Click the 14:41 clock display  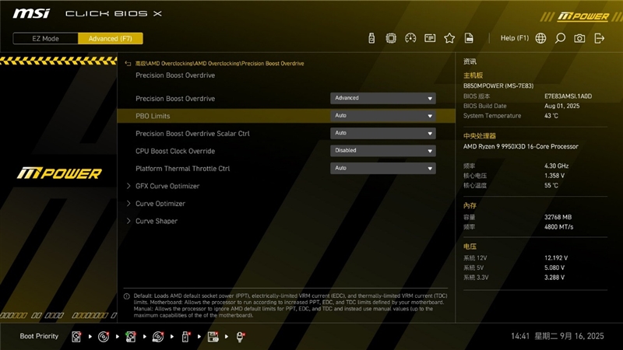(x=520, y=336)
